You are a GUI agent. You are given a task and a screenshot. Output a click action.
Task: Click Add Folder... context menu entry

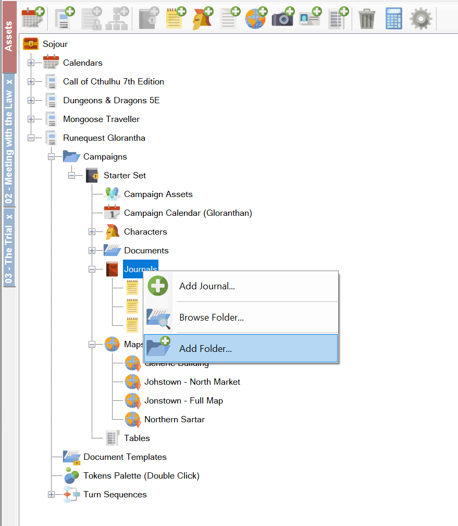(205, 349)
